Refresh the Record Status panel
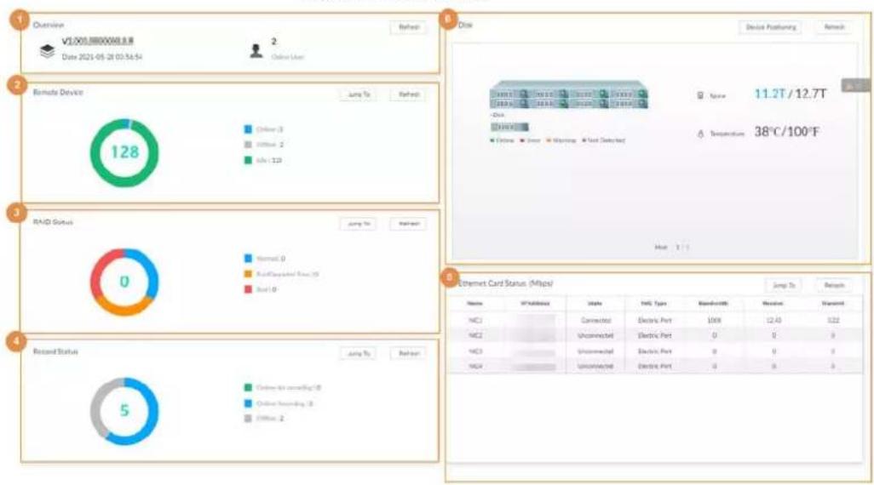The image size is (874, 485). point(409,354)
